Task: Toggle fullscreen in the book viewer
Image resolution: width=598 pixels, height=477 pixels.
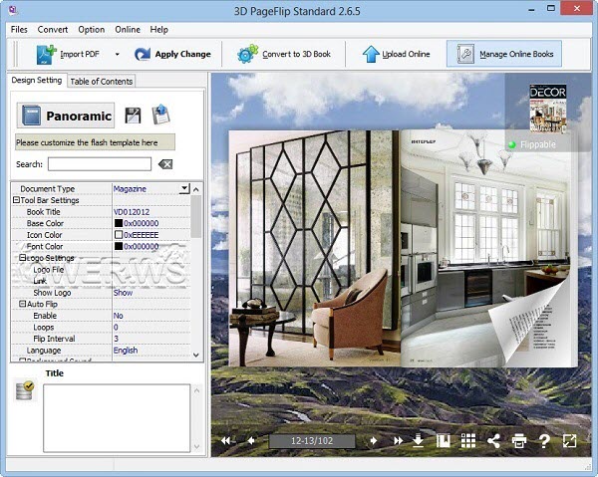Action: [x=569, y=440]
